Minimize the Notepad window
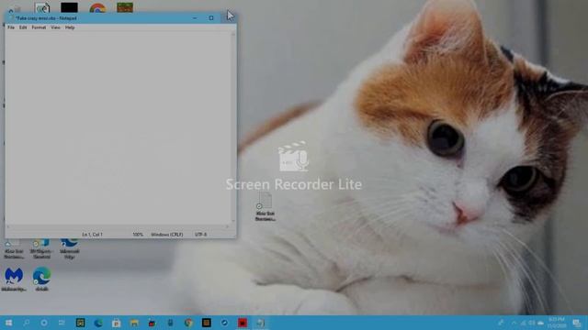The height and width of the screenshot is (330, 588). tap(195, 18)
